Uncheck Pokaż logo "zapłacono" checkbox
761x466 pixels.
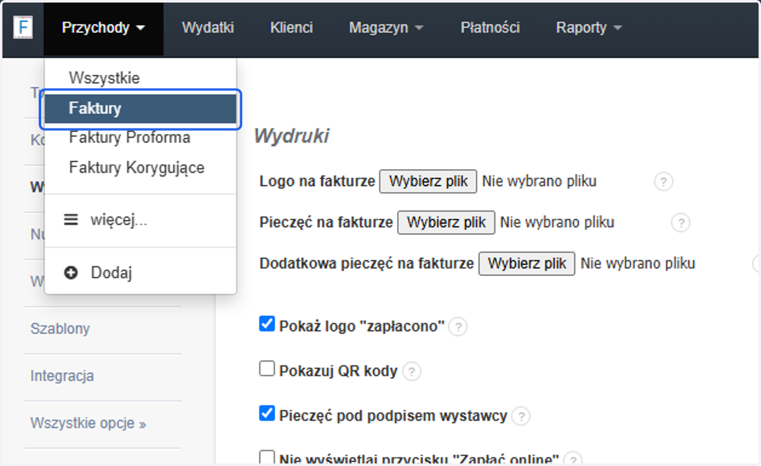(x=267, y=324)
